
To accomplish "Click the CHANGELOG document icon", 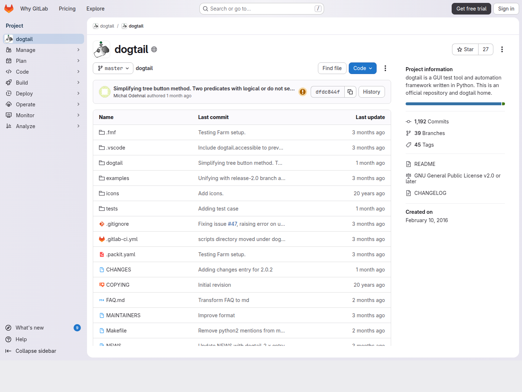I will 409,193.
